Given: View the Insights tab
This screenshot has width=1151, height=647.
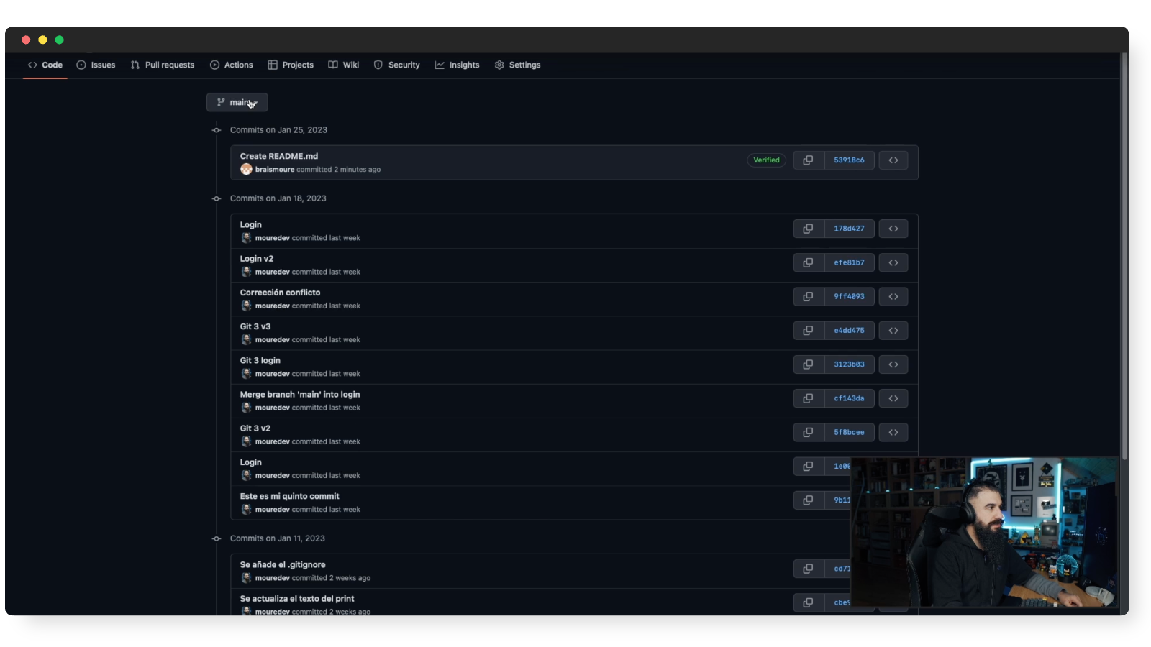Looking at the screenshot, I should [x=457, y=65].
